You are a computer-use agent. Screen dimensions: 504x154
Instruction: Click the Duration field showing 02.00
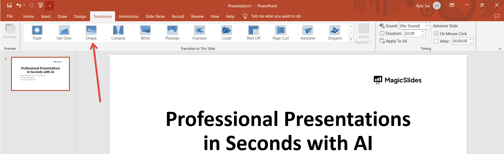pyautogui.click(x=412, y=33)
